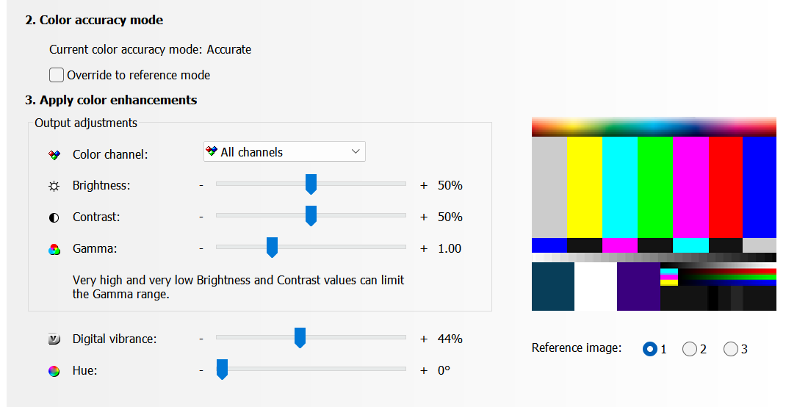The width and height of the screenshot is (797, 407).
Task: Click the color bars reference image
Action: [x=654, y=214]
